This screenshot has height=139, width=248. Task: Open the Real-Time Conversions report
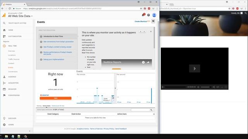click(x=13, y=71)
